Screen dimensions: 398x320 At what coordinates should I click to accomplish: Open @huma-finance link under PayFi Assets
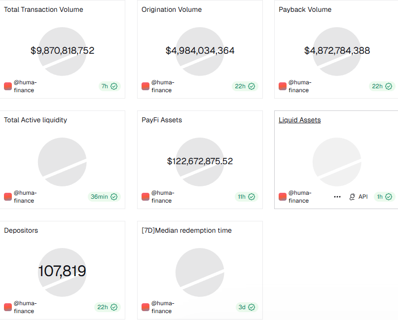pos(163,197)
